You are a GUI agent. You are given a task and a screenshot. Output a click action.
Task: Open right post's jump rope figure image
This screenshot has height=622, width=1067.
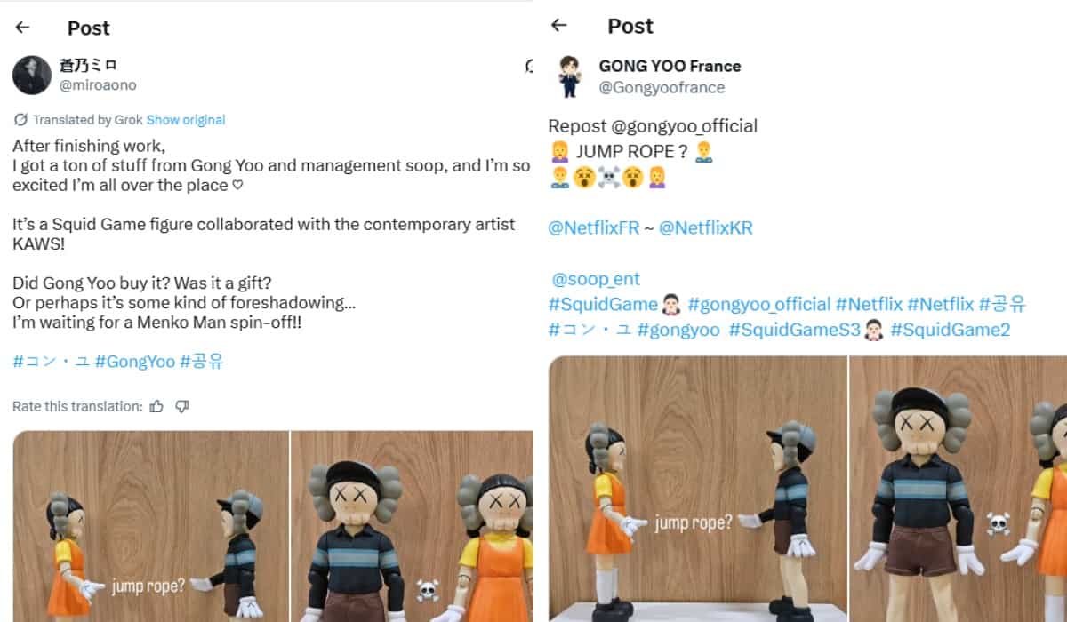click(x=698, y=489)
